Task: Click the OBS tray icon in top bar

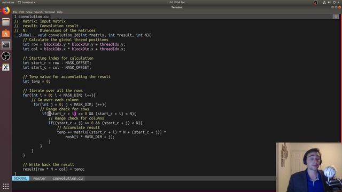Action: pos(316,2)
